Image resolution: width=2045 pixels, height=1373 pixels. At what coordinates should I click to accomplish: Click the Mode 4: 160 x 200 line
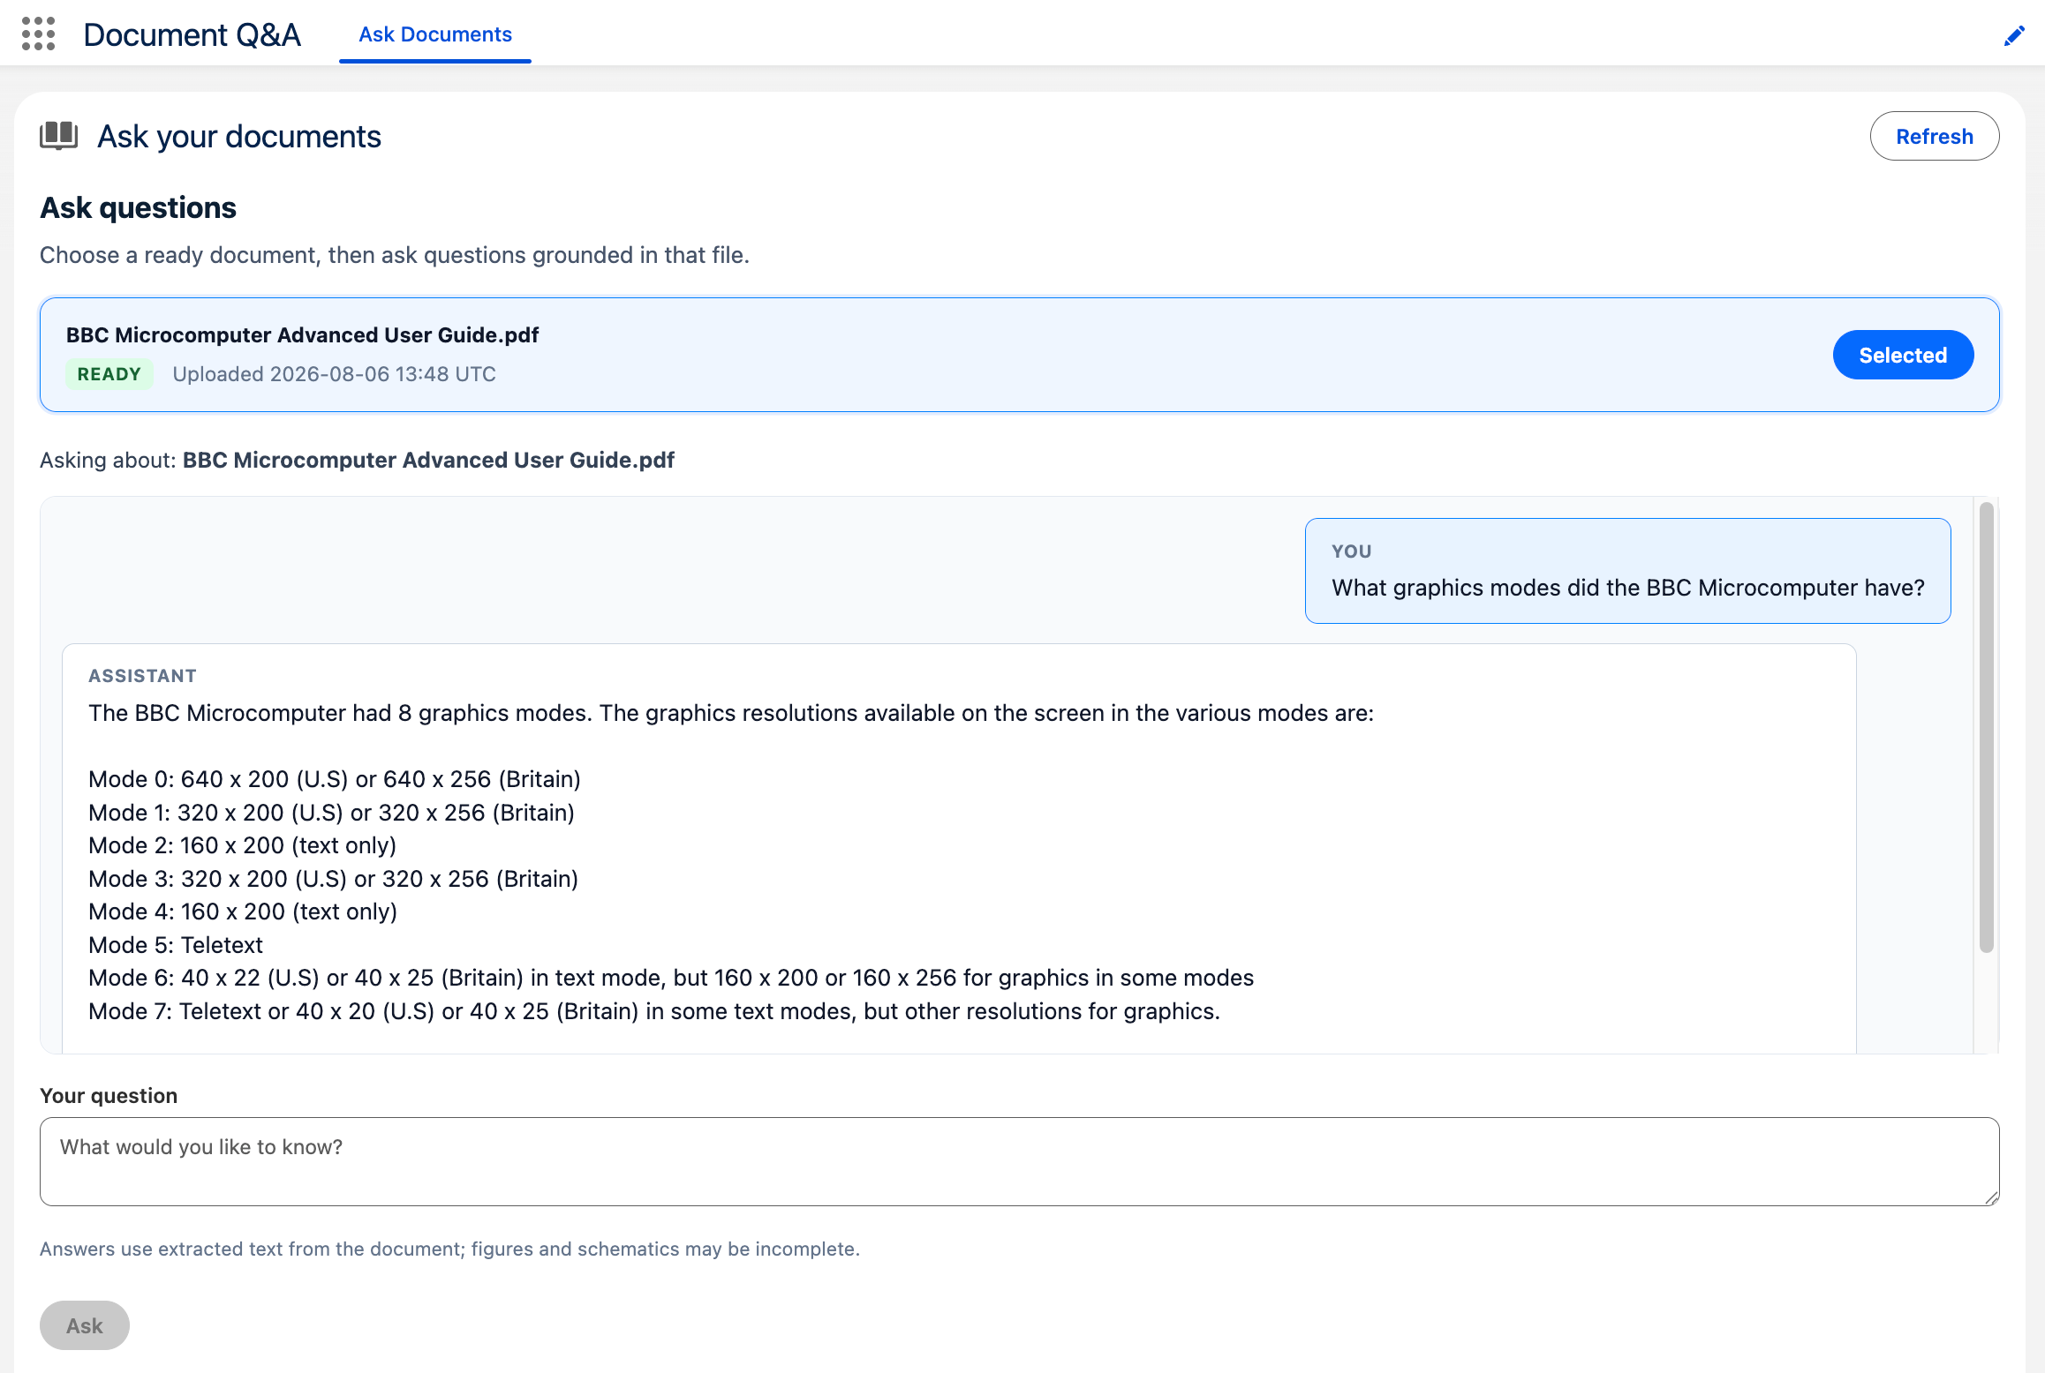coord(243,912)
